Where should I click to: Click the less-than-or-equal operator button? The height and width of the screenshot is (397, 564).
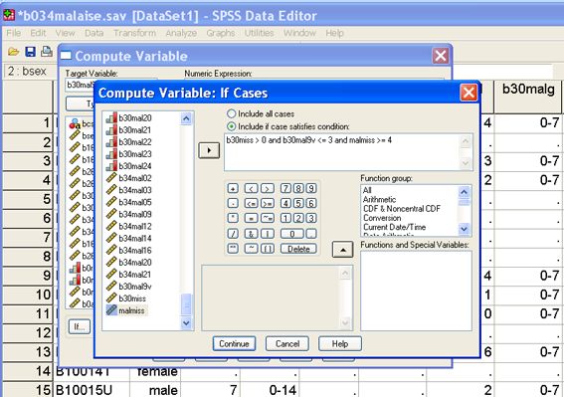point(251,203)
